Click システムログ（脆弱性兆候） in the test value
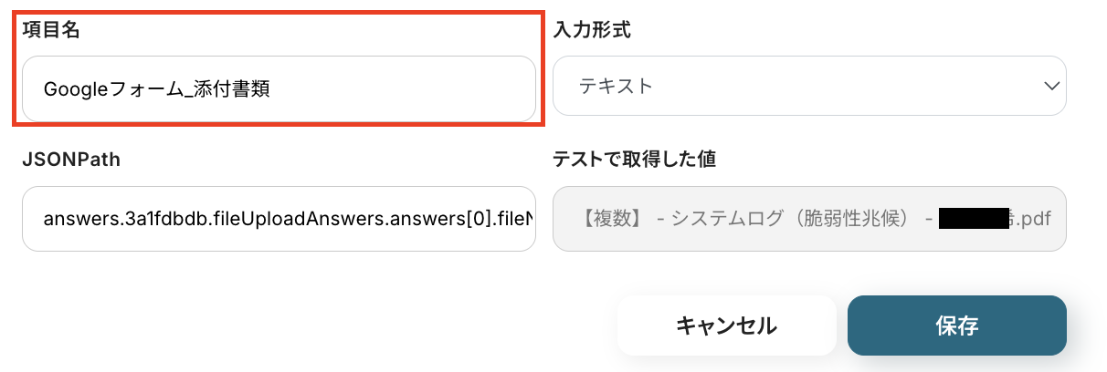The width and height of the screenshot is (1107, 372). point(785,219)
